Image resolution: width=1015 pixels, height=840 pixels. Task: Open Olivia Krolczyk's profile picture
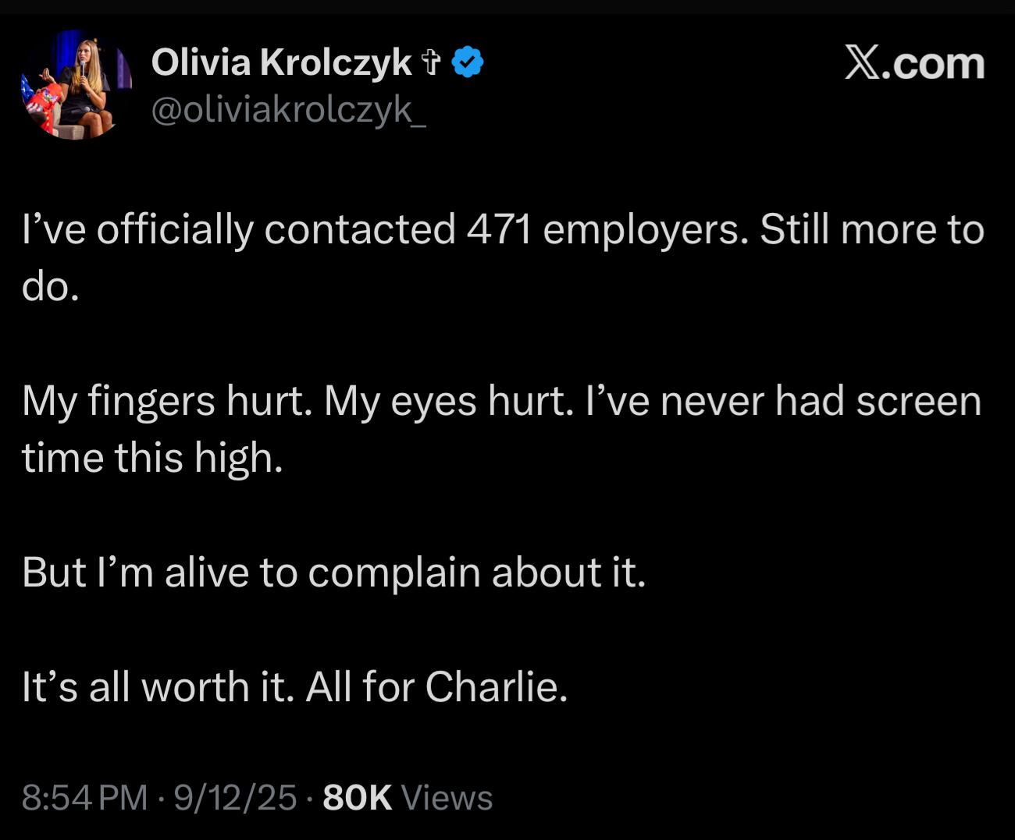pos(76,85)
